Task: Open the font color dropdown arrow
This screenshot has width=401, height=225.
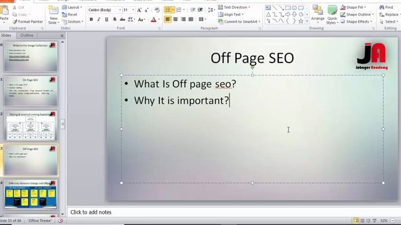Action: [x=159, y=19]
